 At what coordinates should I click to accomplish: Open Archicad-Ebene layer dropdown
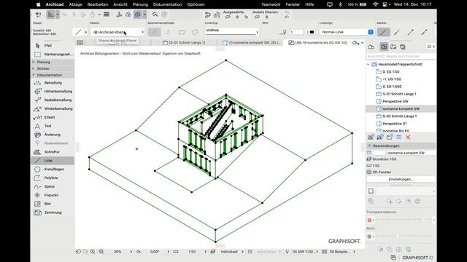[x=118, y=32]
